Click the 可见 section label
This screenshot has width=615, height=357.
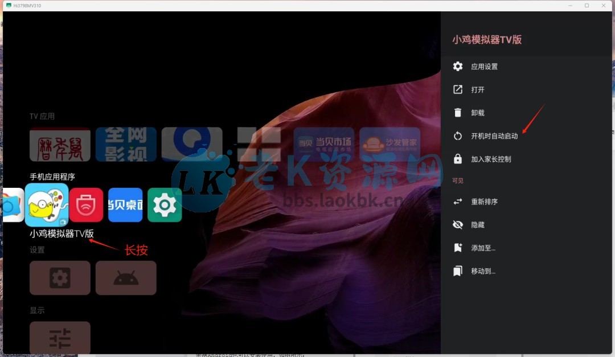tap(458, 180)
